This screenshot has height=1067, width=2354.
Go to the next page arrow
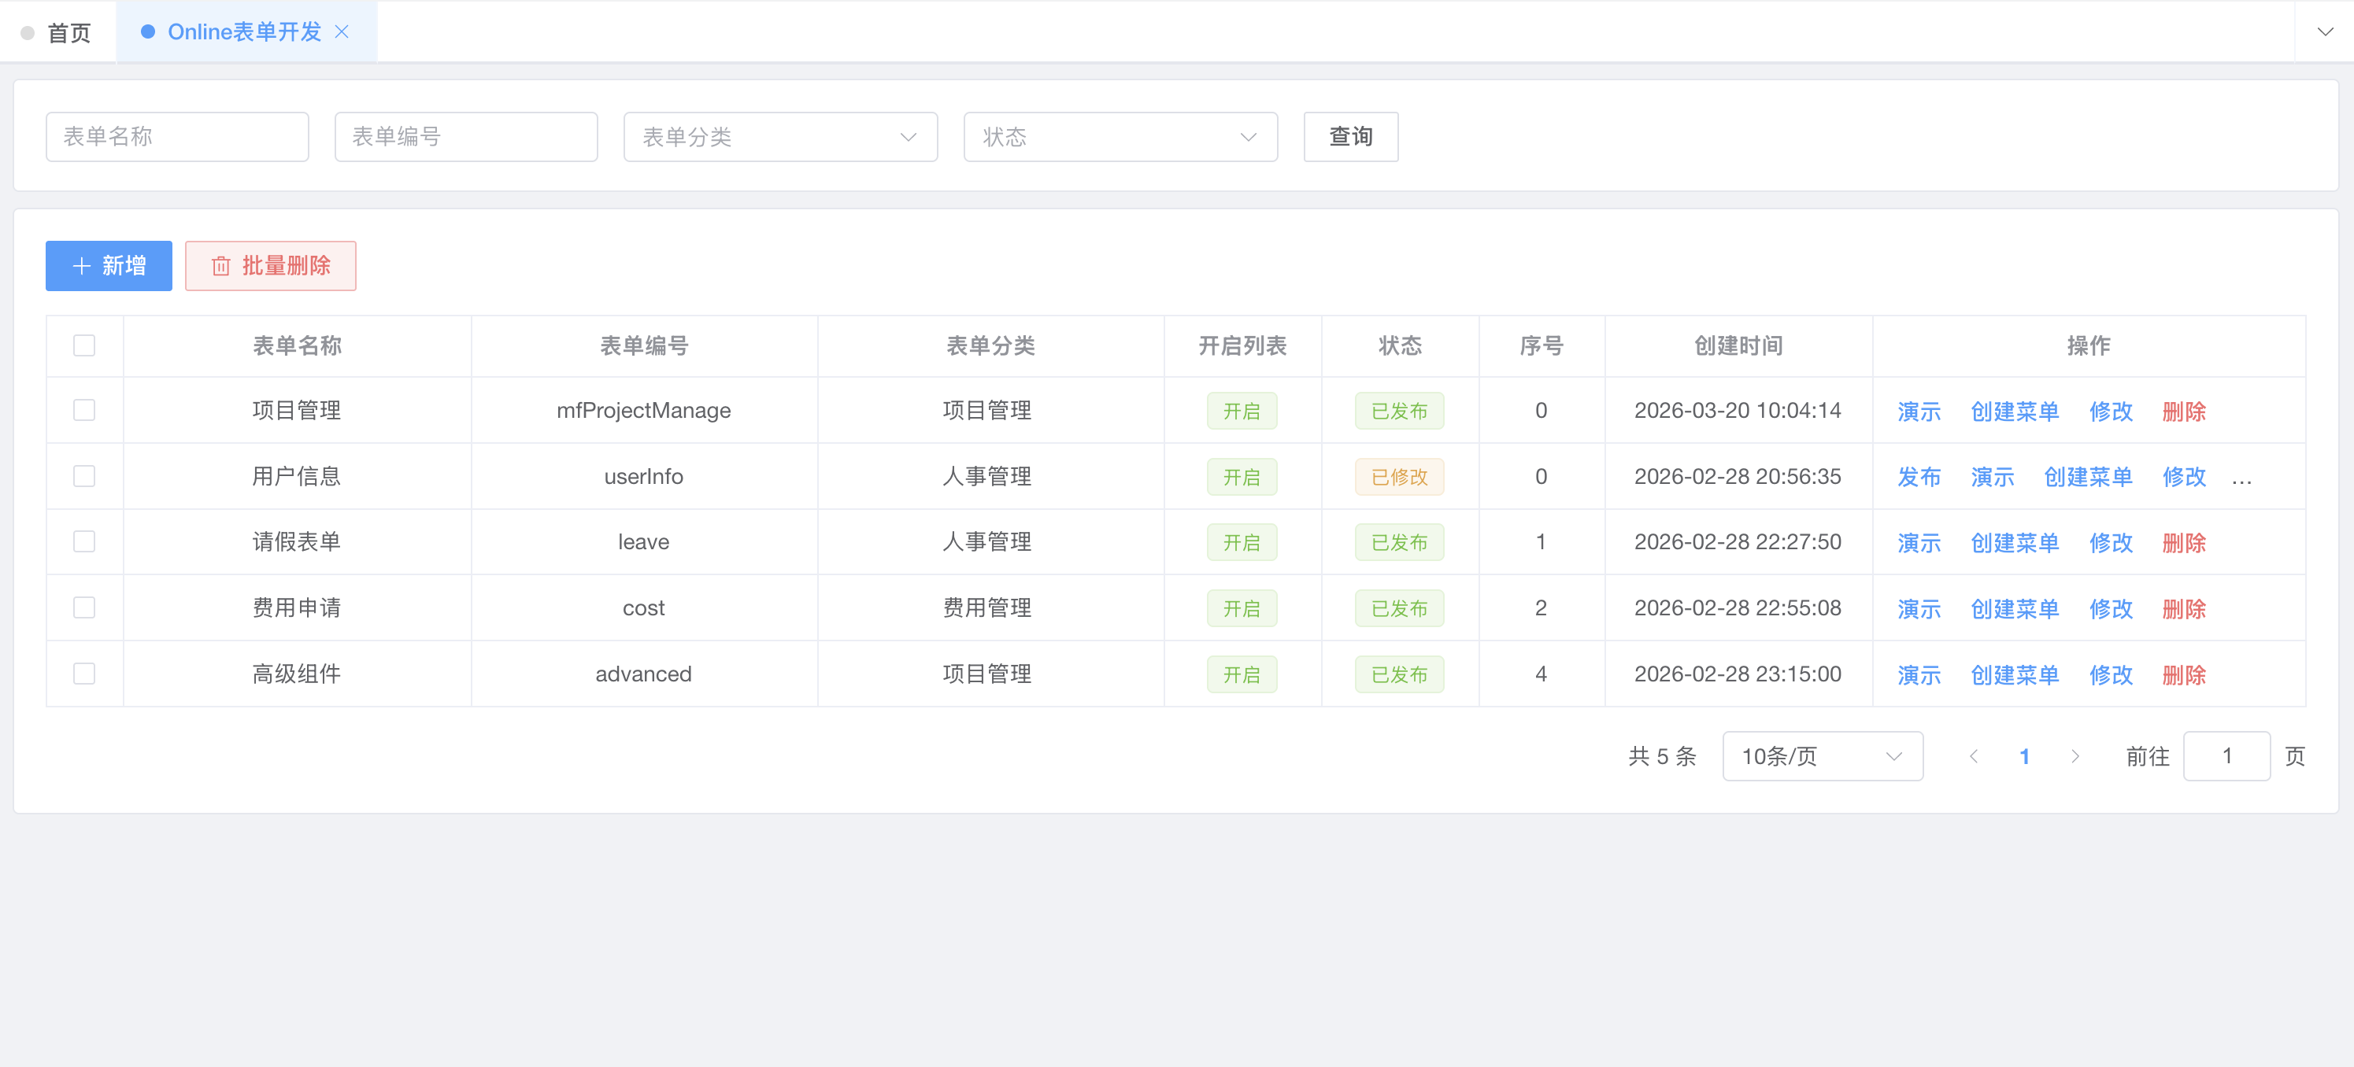click(2075, 756)
